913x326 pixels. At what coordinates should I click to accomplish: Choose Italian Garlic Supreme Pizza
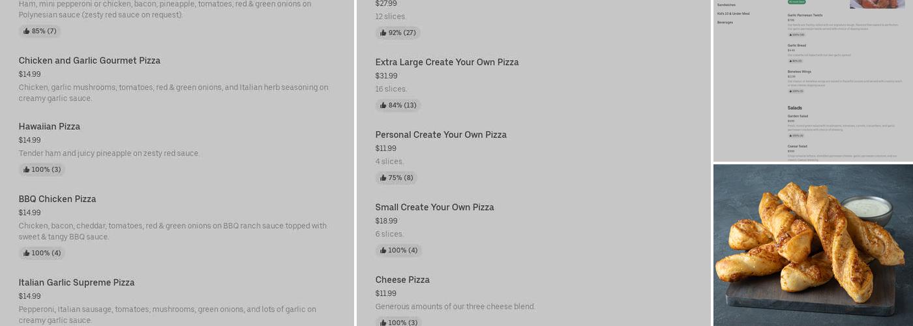(76, 282)
